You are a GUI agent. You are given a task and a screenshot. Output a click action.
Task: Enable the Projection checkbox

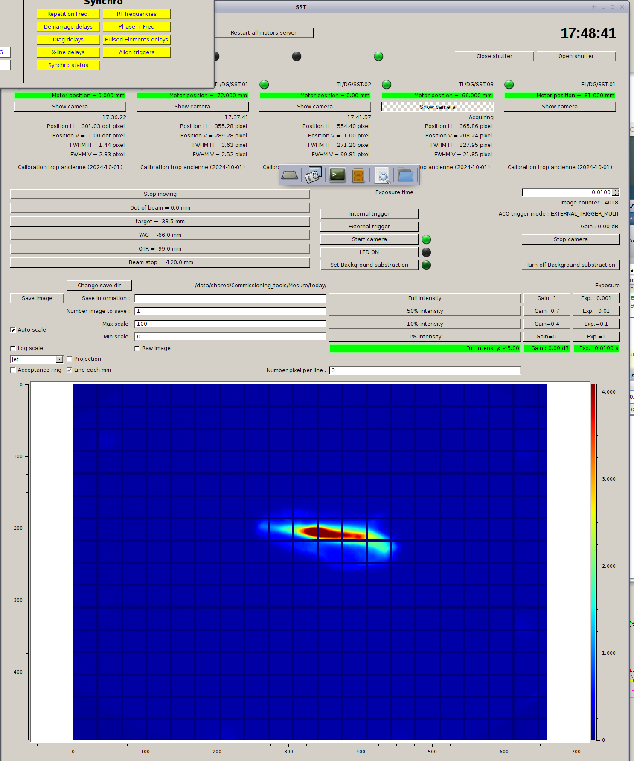pyautogui.click(x=69, y=359)
